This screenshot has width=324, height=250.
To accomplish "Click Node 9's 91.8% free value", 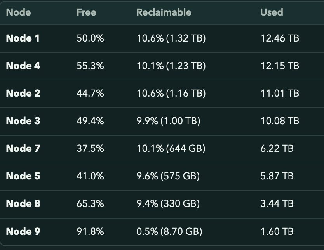I will pyautogui.click(x=90, y=231).
